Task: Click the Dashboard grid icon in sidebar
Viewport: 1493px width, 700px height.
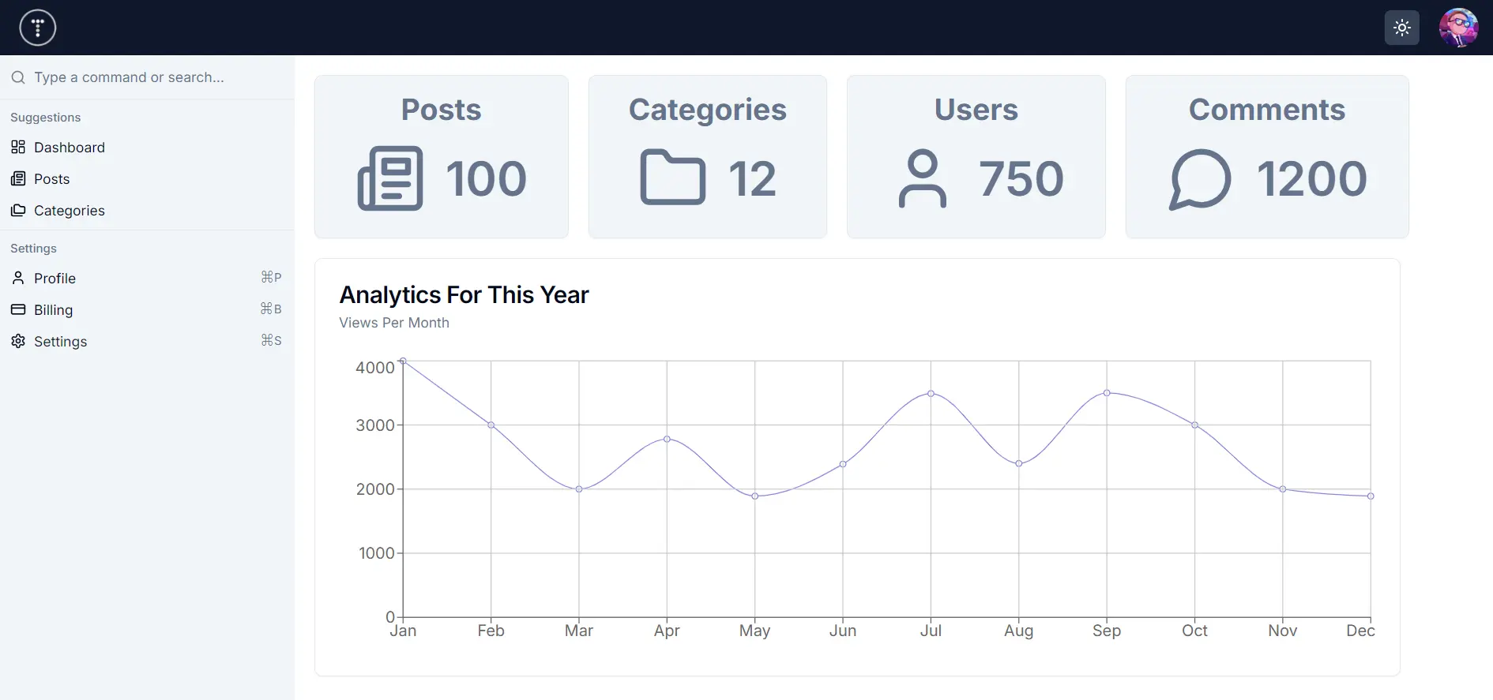Action: 18,148
